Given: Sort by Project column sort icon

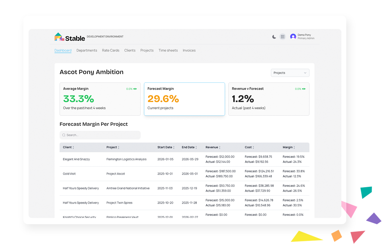Looking at the screenshot, I should [x=119, y=147].
